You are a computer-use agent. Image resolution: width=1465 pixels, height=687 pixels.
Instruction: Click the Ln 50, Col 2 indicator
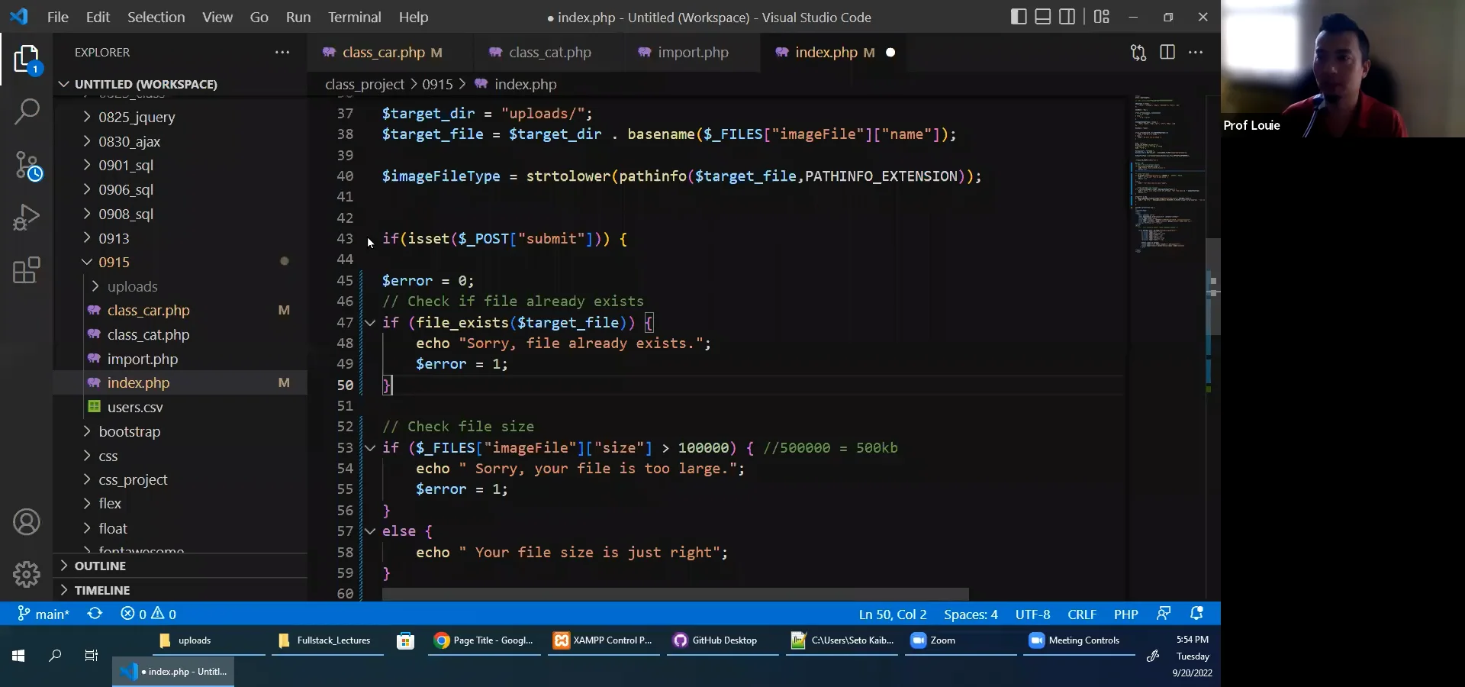pyautogui.click(x=892, y=614)
